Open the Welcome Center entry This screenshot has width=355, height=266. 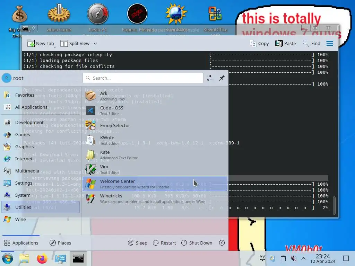[155, 184]
